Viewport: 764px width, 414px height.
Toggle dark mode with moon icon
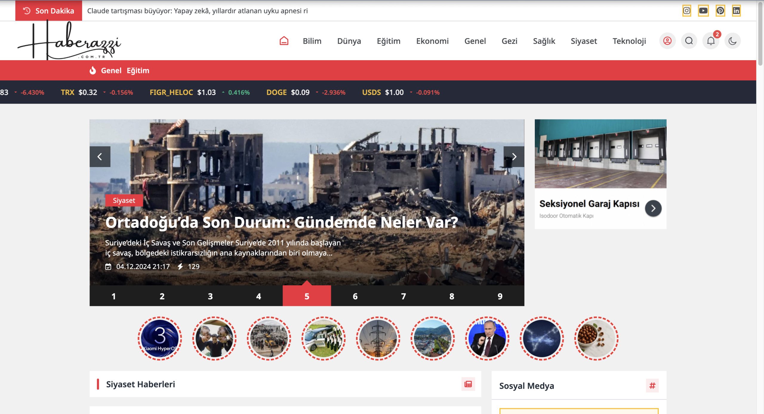tap(733, 41)
